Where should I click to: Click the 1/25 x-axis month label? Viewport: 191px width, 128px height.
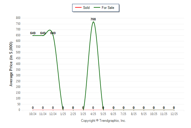(63, 114)
